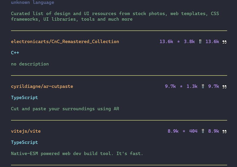Click the eyes watchers icon for CnC_Remastered_Collection
237x167 pixels.
click(x=224, y=41)
